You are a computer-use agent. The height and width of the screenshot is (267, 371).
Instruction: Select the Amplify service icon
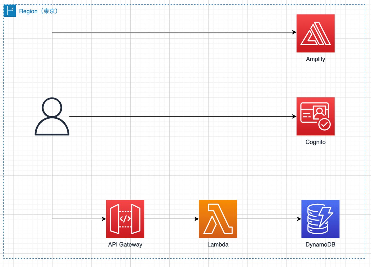(315, 33)
